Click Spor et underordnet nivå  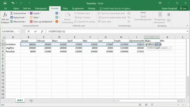pyautogui.click(x=112, y=18)
